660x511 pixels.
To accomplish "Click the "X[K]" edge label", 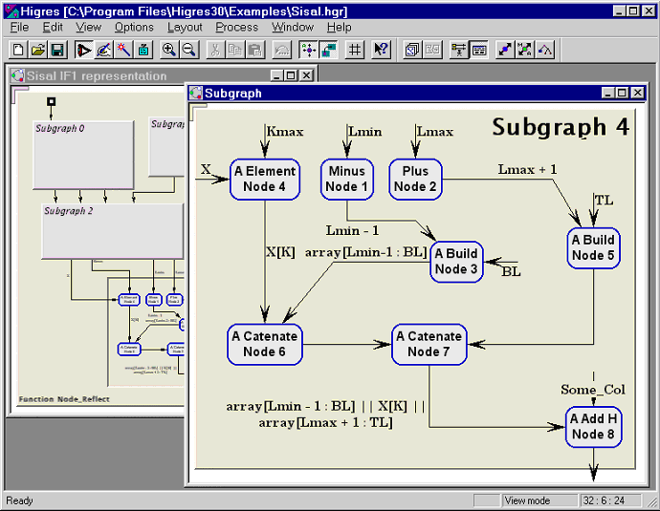I will pyautogui.click(x=280, y=252).
